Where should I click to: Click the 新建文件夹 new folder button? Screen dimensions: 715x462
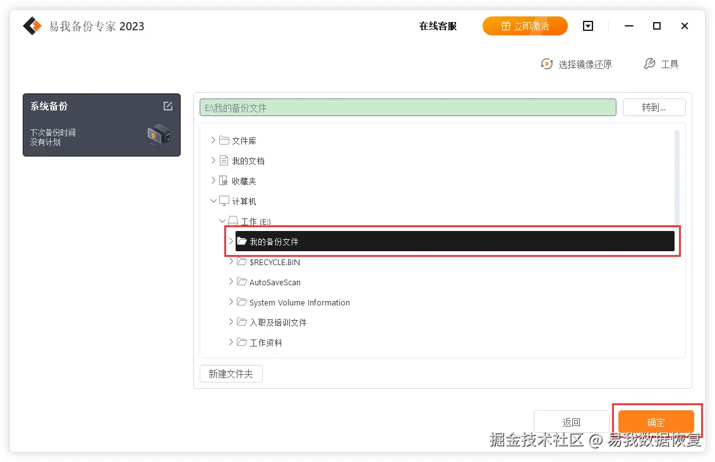coord(231,374)
